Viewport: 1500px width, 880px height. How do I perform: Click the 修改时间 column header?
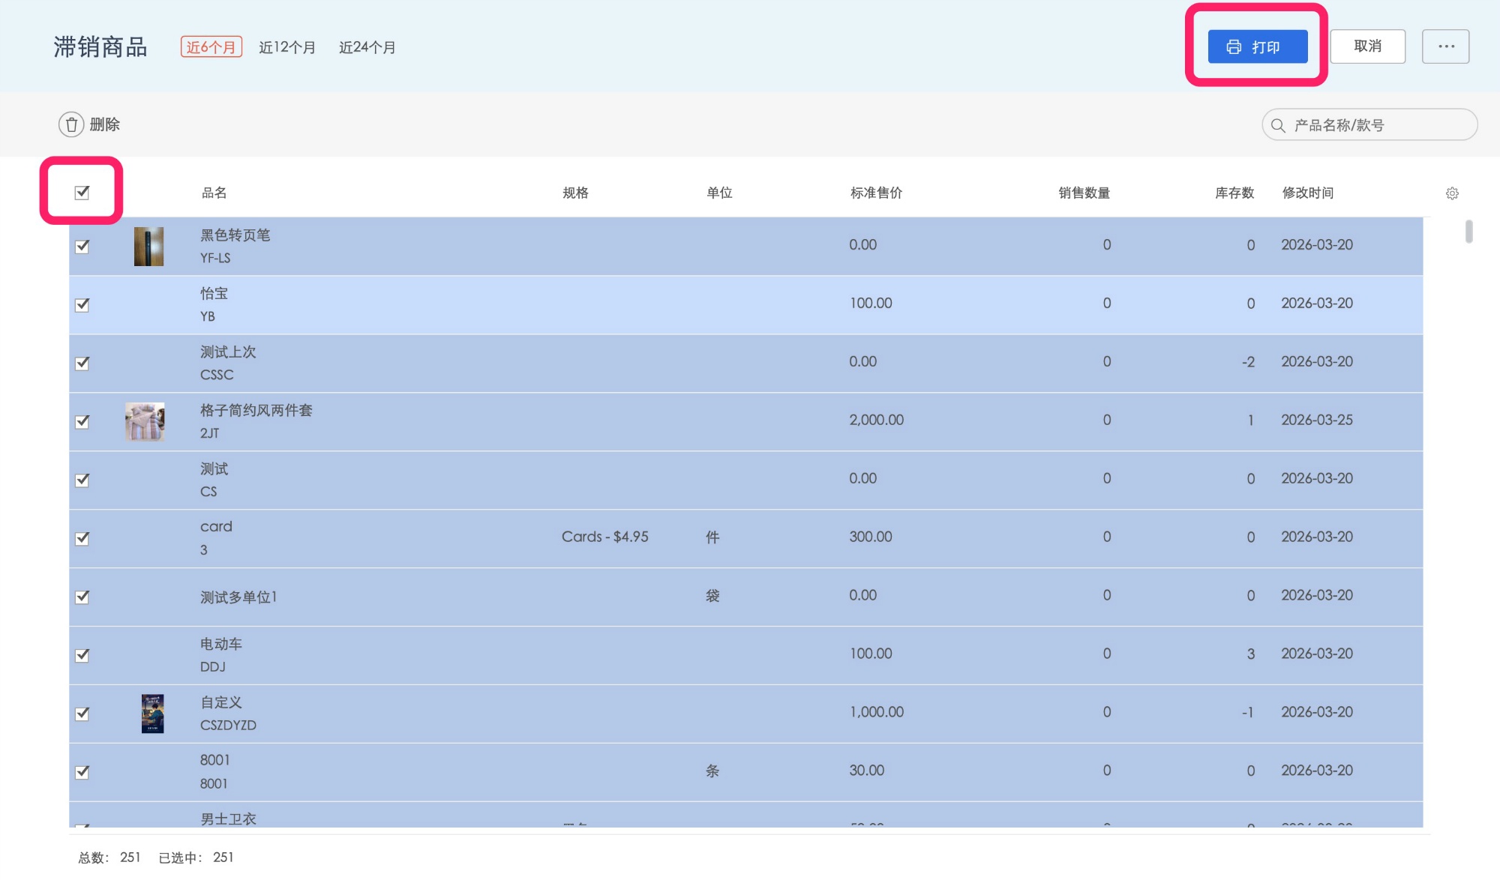(1308, 193)
